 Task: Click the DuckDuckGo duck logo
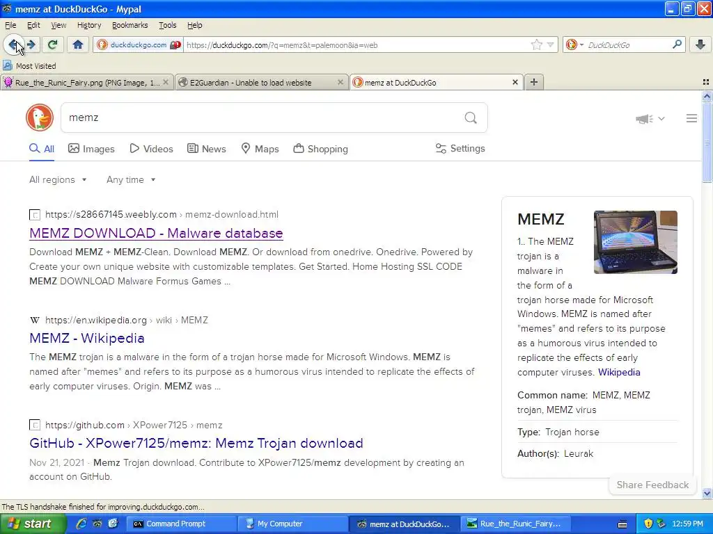(x=40, y=118)
